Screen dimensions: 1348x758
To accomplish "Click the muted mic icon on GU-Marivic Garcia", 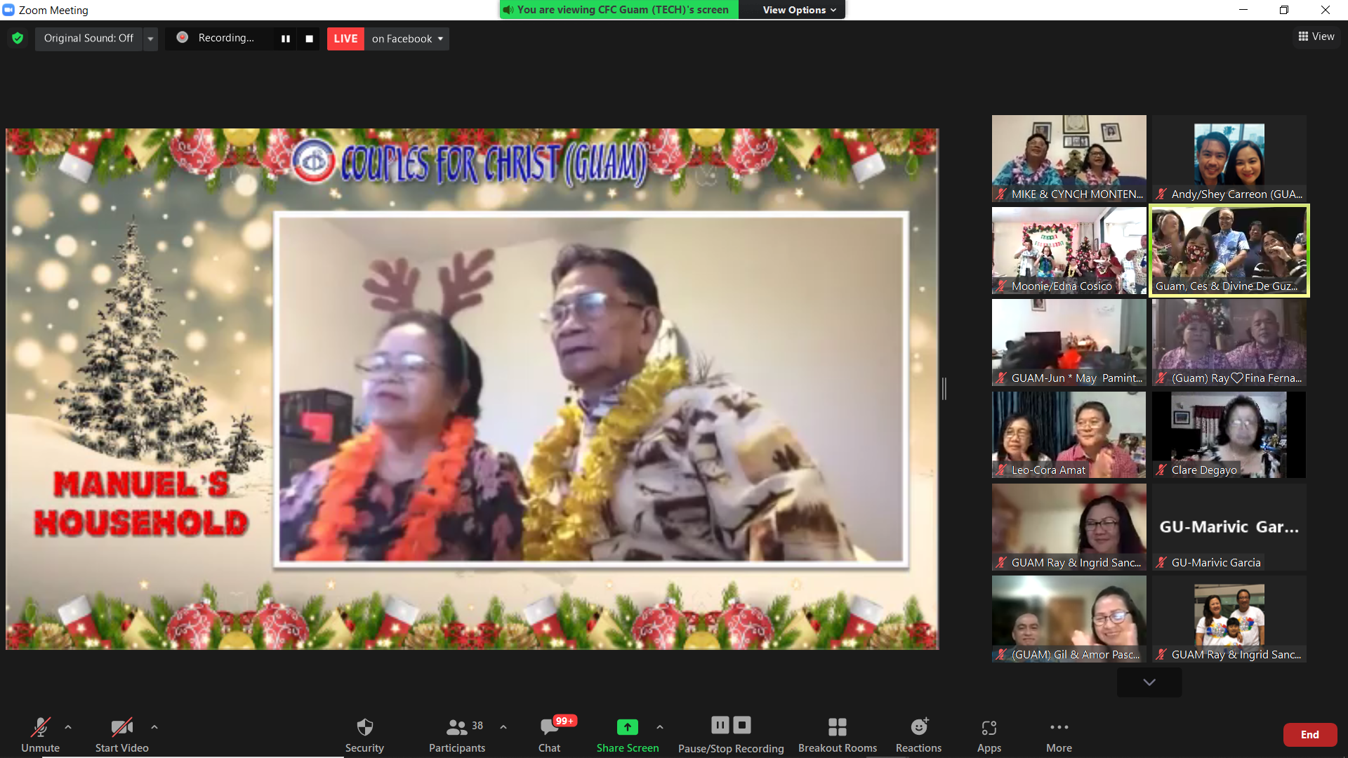I will 1162,562.
